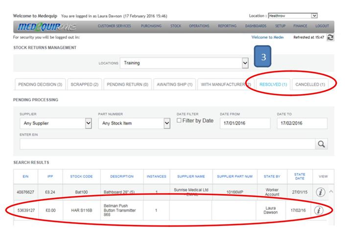The image size is (354, 248).
Task: Open the Reporting menu
Action: tap(227, 26)
